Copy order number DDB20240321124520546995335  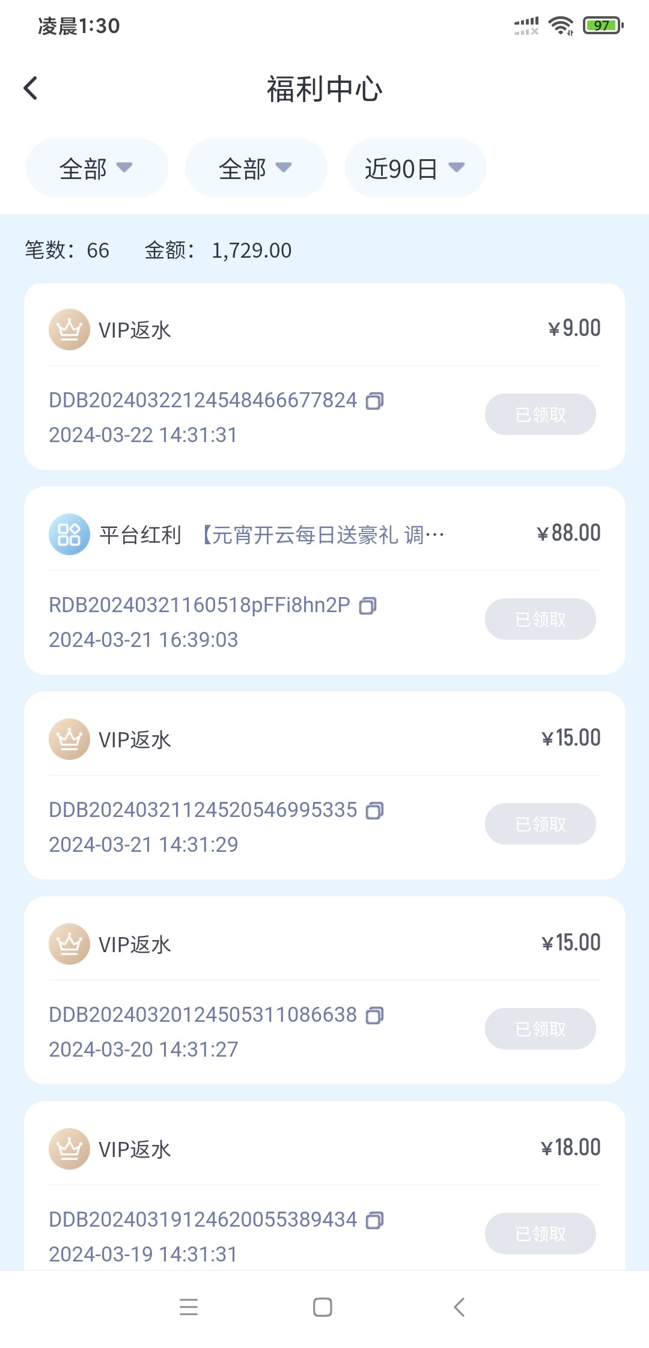pyautogui.click(x=375, y=810)
